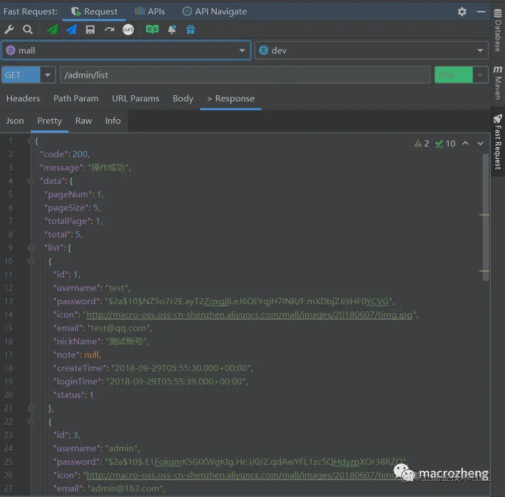Switch response view to Json
The height and width of the screenshot is (497, 505).
point(15,121)
